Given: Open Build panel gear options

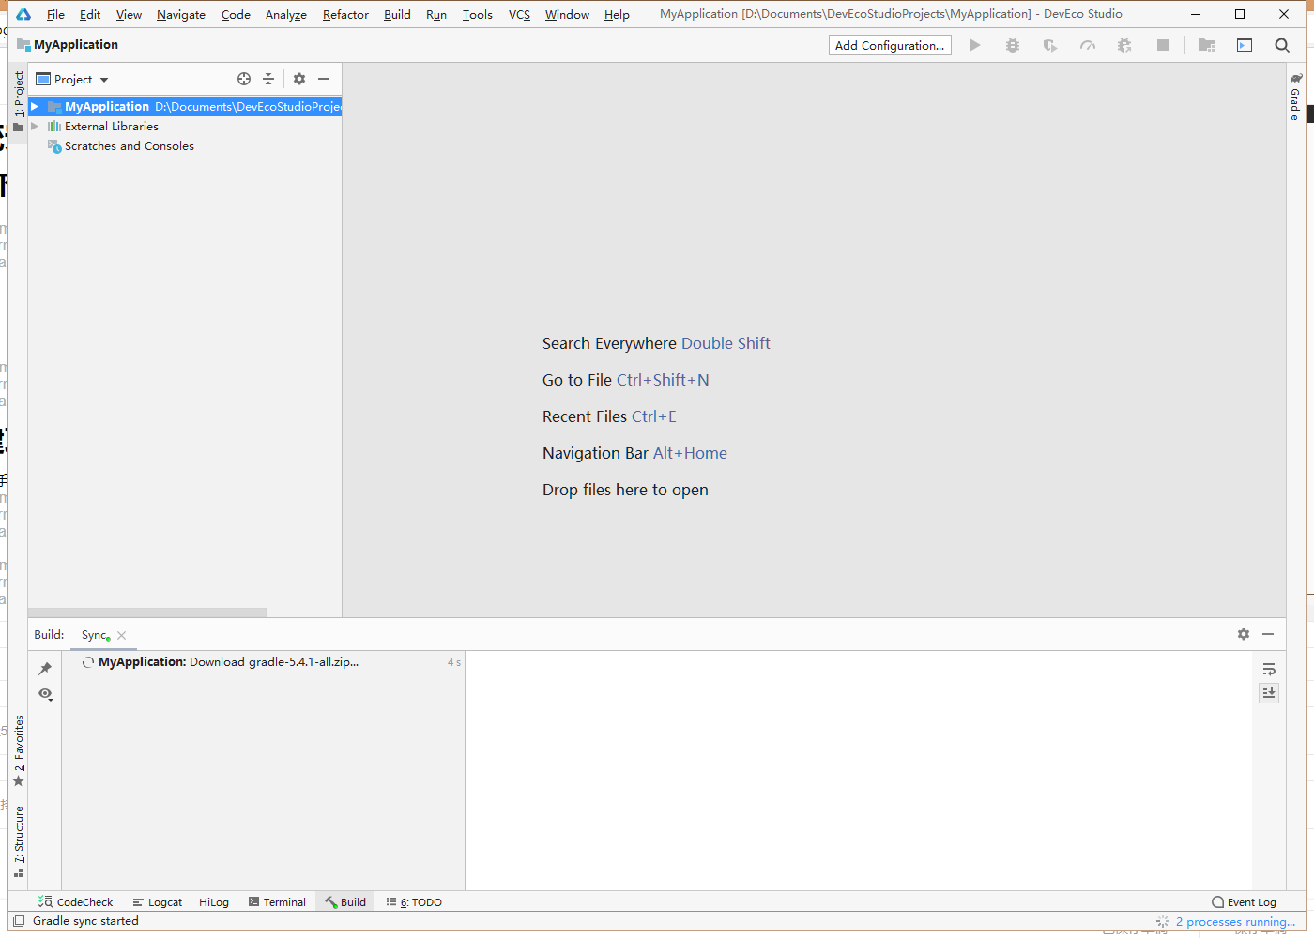Looking at the screenshot, I should click(x=1244, y=634).
